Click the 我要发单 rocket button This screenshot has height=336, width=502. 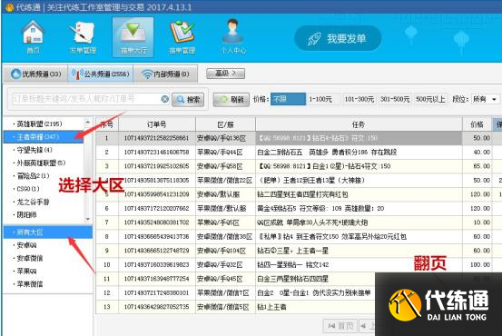[338, 38]
